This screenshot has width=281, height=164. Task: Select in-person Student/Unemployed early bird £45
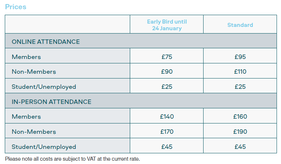tap(167, 147)
